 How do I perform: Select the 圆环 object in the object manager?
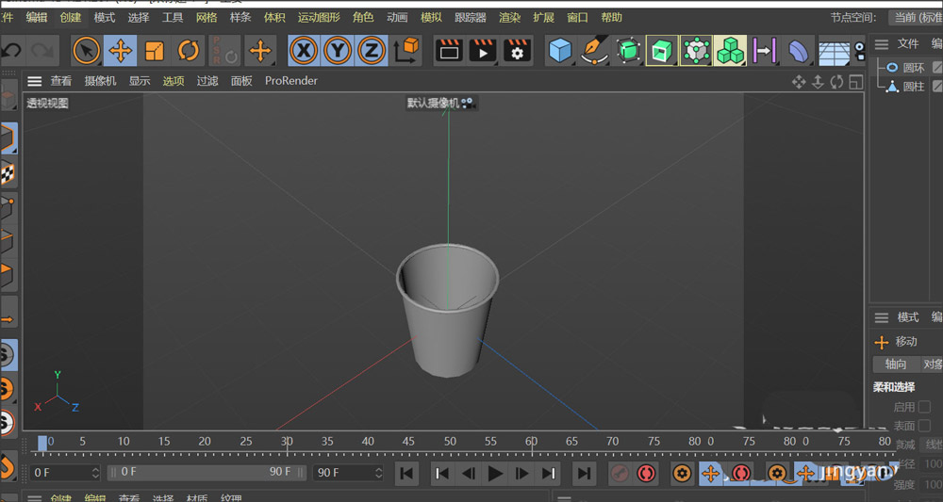click(x=913, y=68)
